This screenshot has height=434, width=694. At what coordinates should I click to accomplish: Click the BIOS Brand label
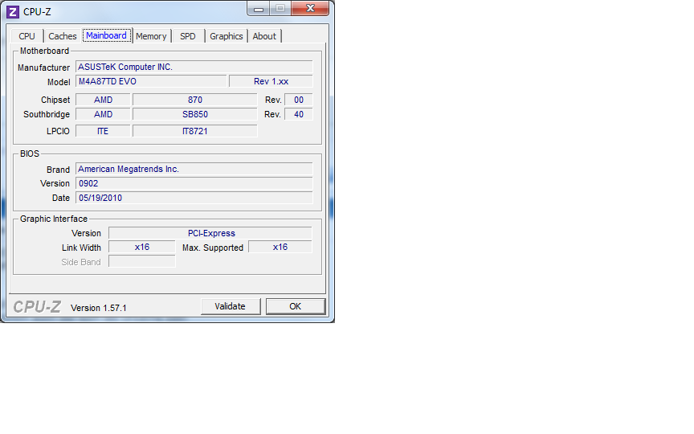(58, 170)
